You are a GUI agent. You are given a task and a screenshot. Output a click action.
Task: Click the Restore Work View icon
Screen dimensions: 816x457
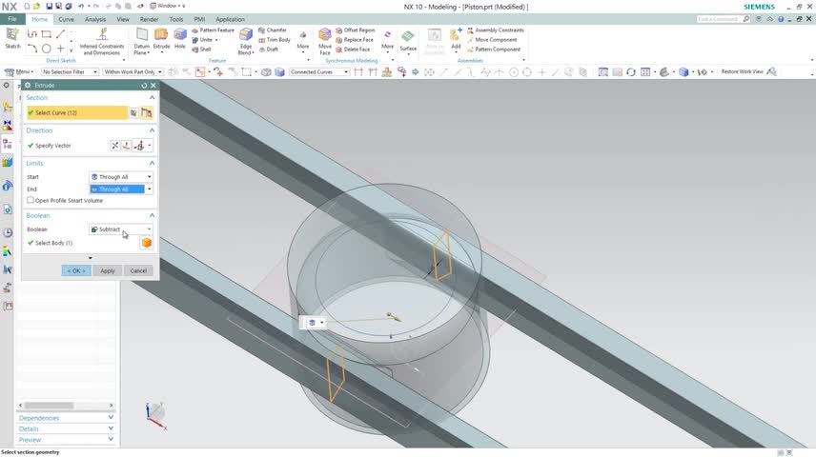point(772,71)
